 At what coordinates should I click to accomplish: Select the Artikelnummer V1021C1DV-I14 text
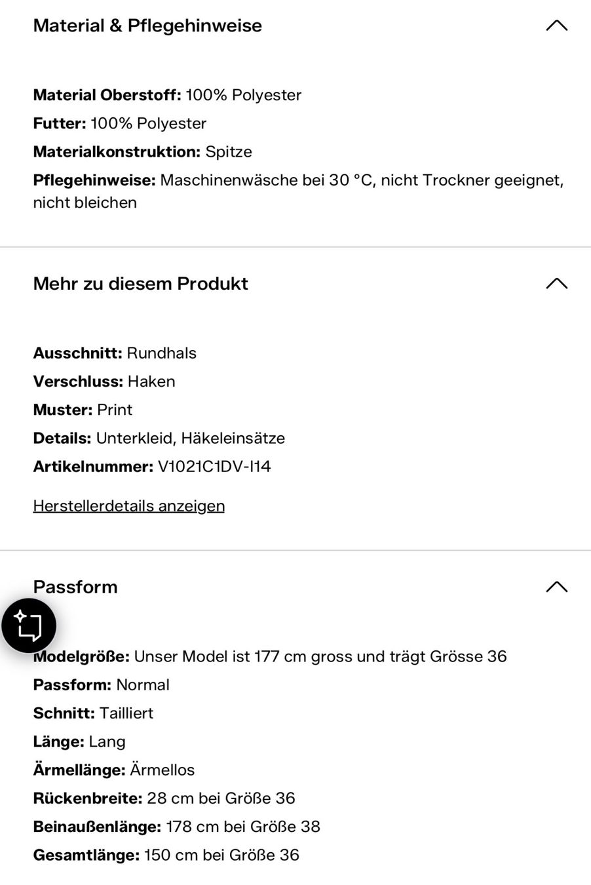coord(152,467)
